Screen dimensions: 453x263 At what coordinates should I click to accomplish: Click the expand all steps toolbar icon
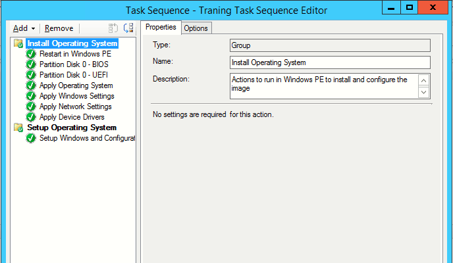pyautogui.click(x=113, y=28)
